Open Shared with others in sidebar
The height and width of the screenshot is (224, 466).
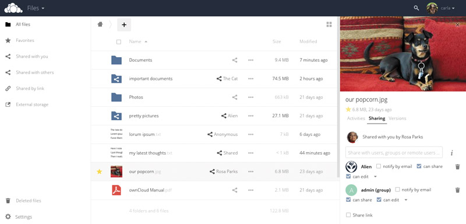click(x=35, y=72)
